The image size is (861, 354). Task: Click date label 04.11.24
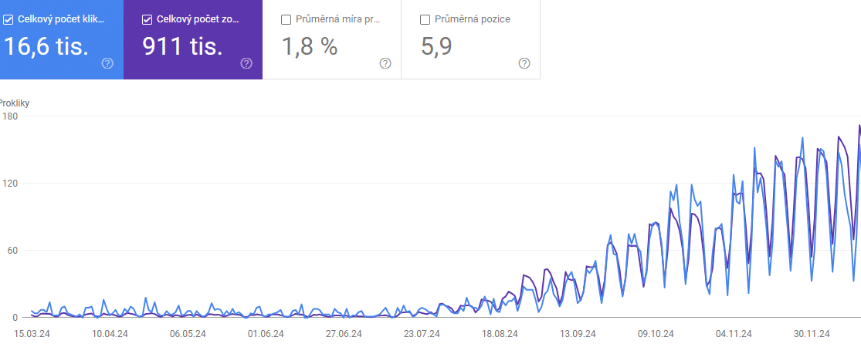click(734, 334)
